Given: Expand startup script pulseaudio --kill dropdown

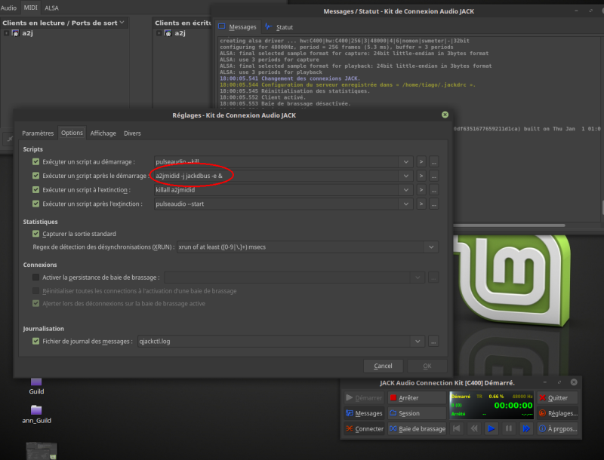Looking at the screenshot, I should 406,162.
